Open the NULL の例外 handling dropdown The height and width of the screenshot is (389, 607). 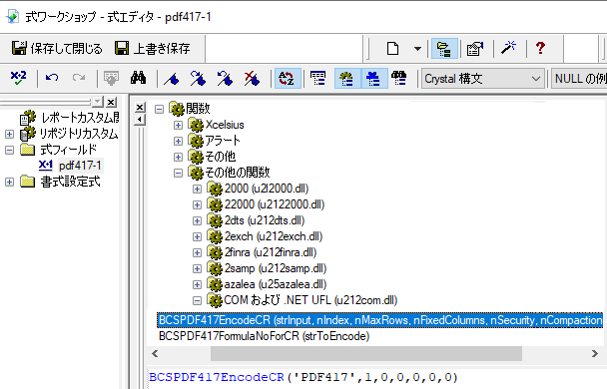pyautogui.click(x=579, y=79)
